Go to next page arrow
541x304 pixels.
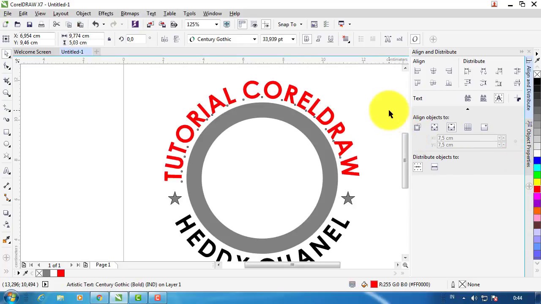(71, 265)
